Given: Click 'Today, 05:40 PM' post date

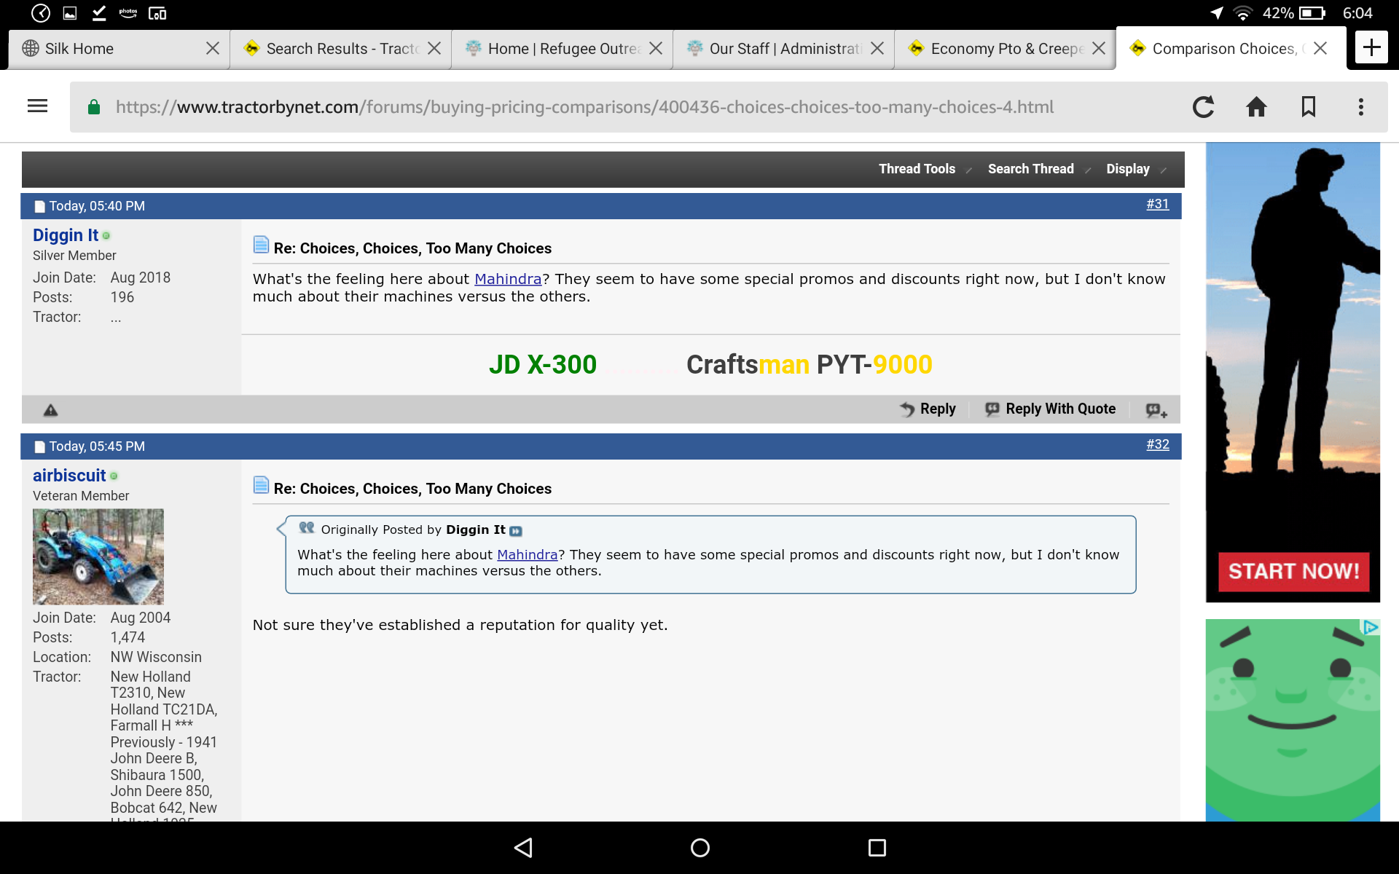Looking at the screenshot, I should click(x=97, y=206).
